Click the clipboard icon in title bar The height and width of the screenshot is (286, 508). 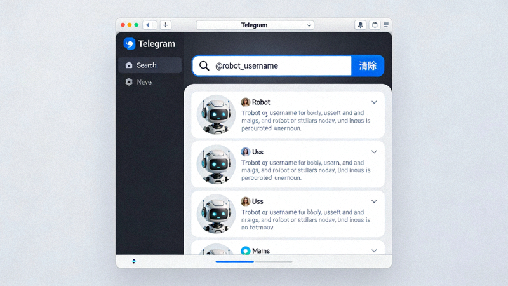(x=375, y=25)
